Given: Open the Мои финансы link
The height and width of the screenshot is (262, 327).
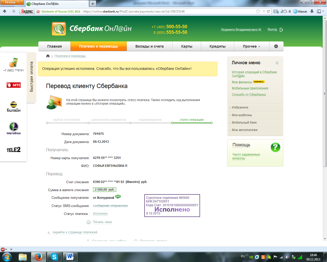Looking at the screenshot, I should [x=242, y=82].
